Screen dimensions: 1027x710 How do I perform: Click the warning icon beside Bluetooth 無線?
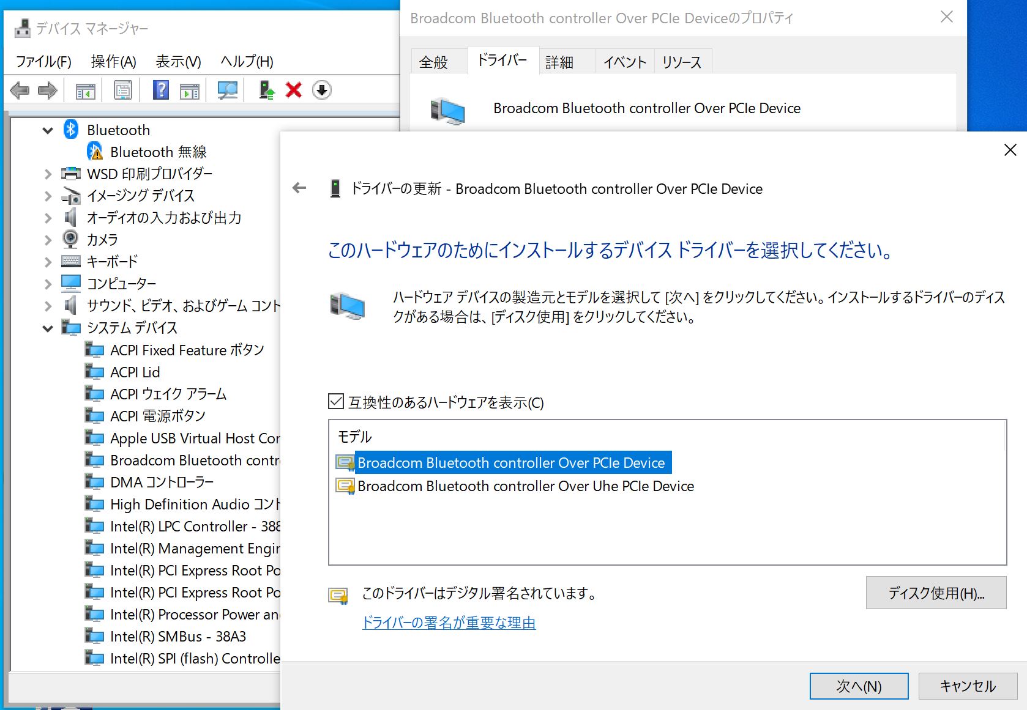point(95,152)
